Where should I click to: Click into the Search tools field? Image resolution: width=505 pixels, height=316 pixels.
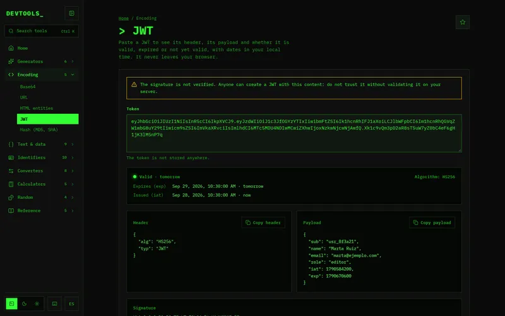click(x=42, y=31)
